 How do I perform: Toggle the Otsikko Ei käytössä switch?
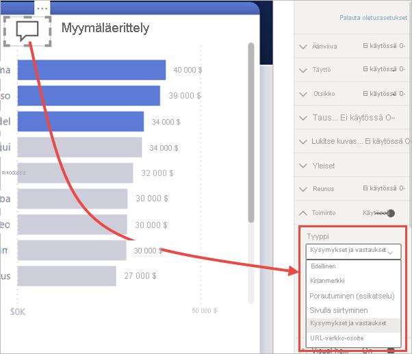(x=384, y=94)
